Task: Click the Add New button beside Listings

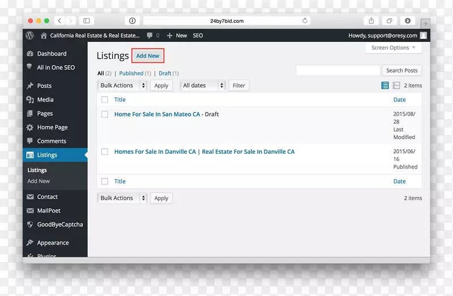Action: (x=148, y=56)
